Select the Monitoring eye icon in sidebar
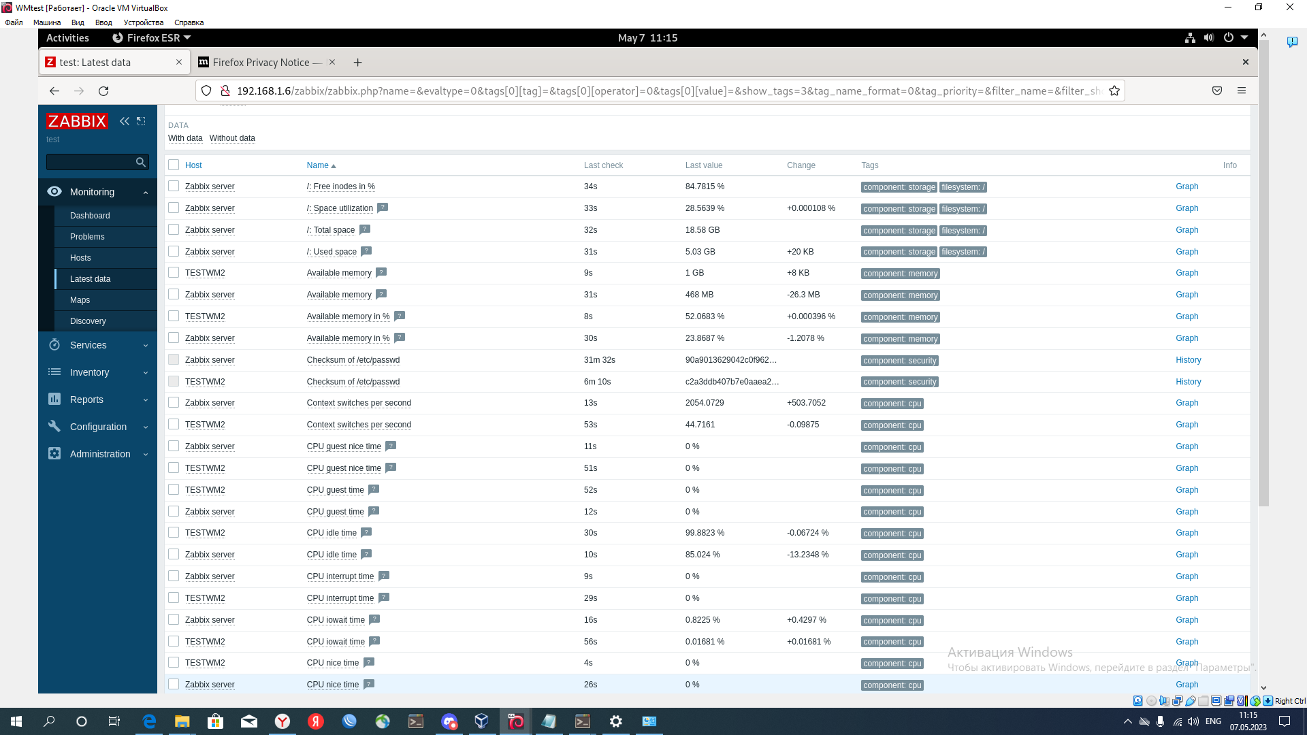1307x735 pixels. coord(54,192)
